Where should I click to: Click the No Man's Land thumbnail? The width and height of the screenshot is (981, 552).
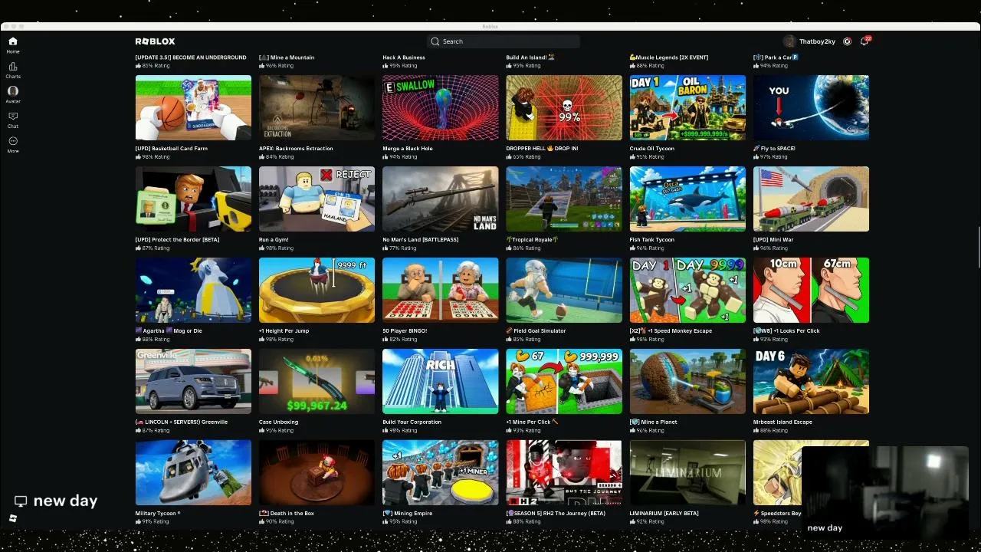[x=441, y=199]
